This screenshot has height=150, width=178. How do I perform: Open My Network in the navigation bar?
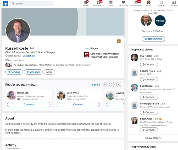[x=98, y=3]
